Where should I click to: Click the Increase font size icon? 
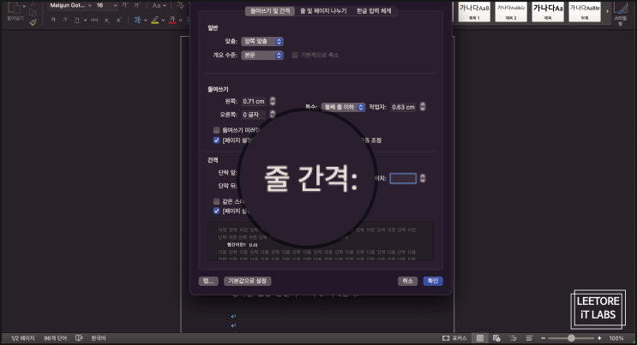pos(124,5)
